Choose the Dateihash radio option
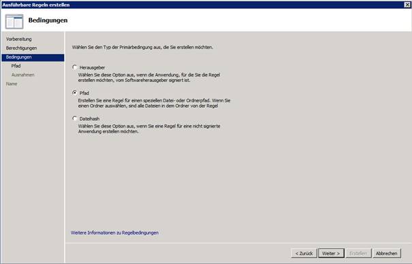This screenshot has width=412, height=264. [75, 119]
